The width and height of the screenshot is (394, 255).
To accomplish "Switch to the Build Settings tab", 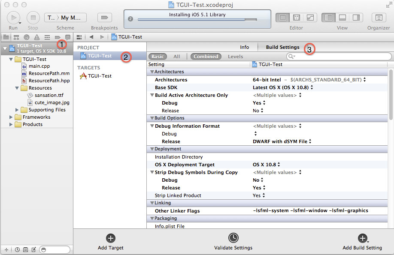I will click(283, 47).
